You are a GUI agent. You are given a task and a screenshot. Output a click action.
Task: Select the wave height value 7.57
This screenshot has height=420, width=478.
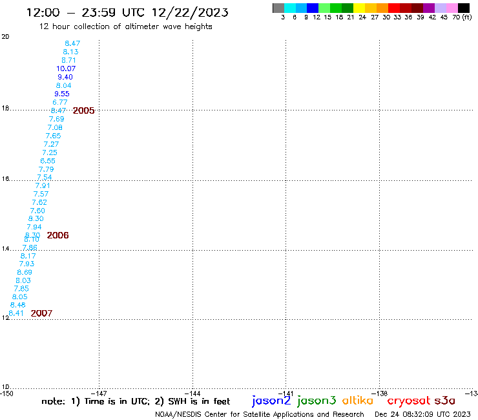pyautogui.click(x=41, y=194)
